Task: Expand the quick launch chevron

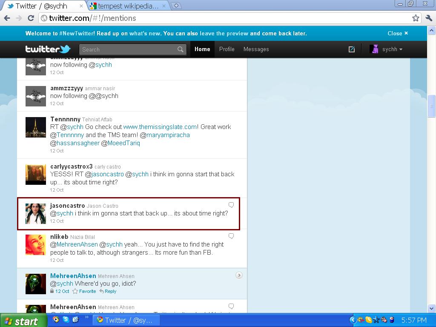Action: [86, 317]
